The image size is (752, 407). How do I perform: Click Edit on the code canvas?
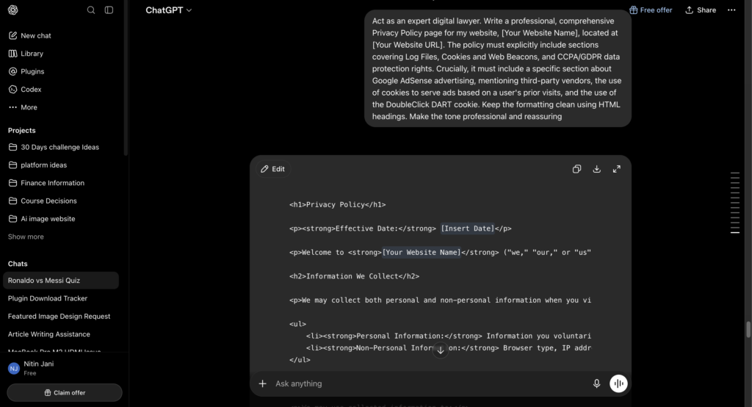(x=272, y=169)
